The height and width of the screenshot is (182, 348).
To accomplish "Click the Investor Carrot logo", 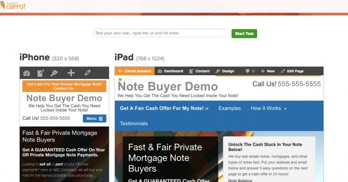I will click(x=13, y=5).
